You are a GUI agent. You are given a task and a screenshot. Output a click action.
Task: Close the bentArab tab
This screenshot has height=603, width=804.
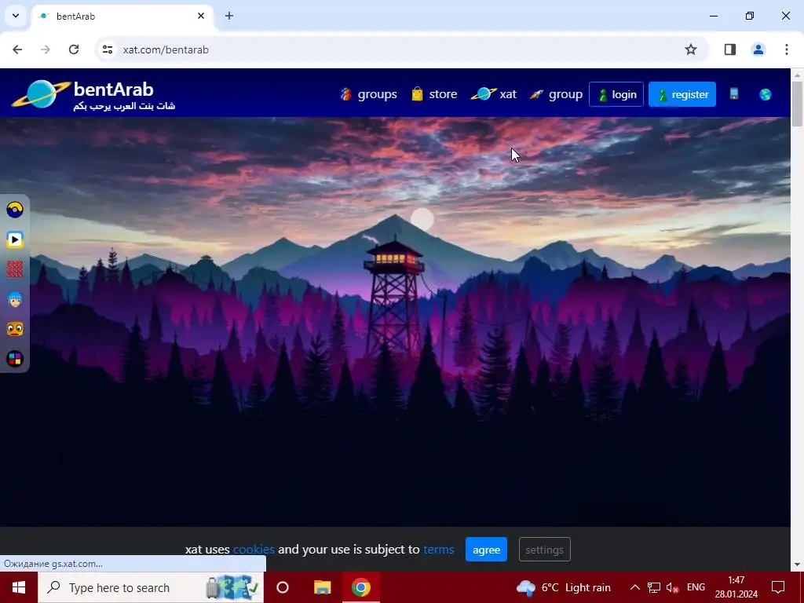[x=201, y=16]
